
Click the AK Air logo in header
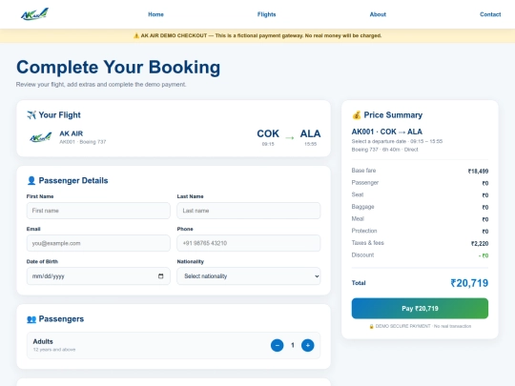pyautogui.click(x=35, y=14)
